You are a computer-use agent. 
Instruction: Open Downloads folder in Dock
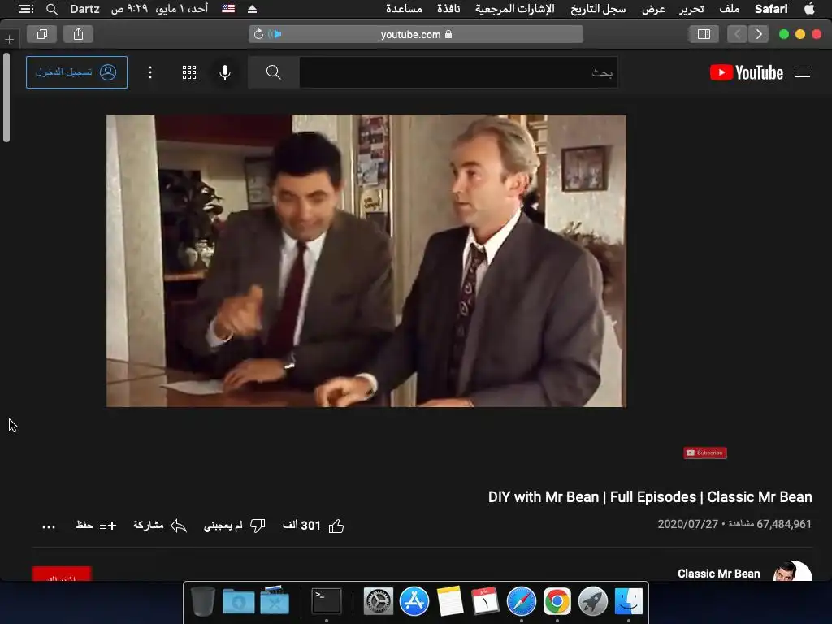point(238,601)
